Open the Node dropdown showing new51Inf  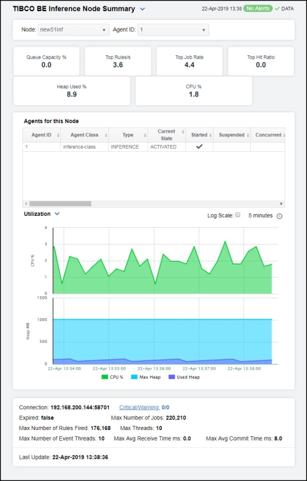click(x=73, y=30)
